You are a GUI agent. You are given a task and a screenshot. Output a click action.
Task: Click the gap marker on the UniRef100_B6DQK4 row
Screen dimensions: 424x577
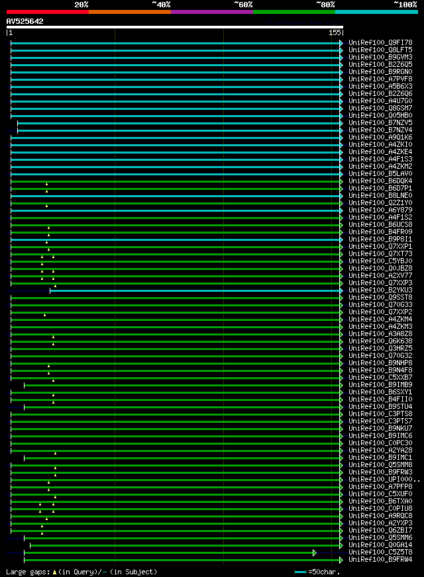pyautogui.click(x=46, y=184)
